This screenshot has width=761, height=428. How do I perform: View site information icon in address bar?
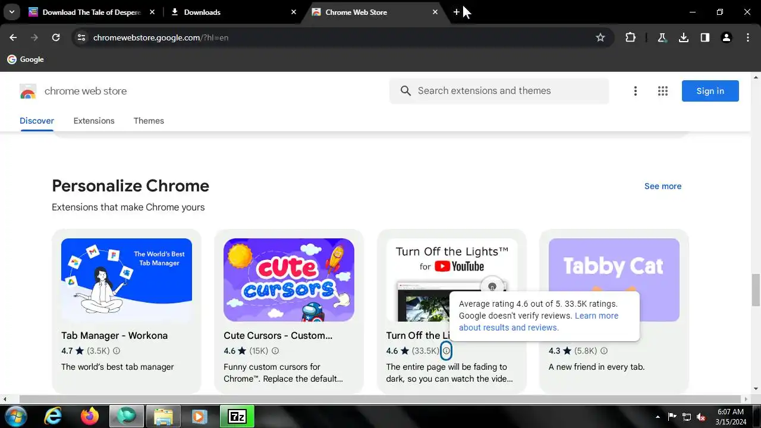click(82, 37)
